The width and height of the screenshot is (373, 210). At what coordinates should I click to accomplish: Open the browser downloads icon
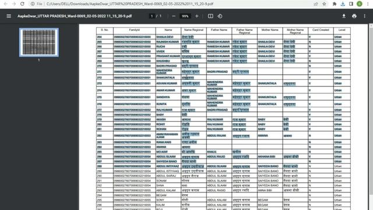pyautogui.click(x=343, y=4)
